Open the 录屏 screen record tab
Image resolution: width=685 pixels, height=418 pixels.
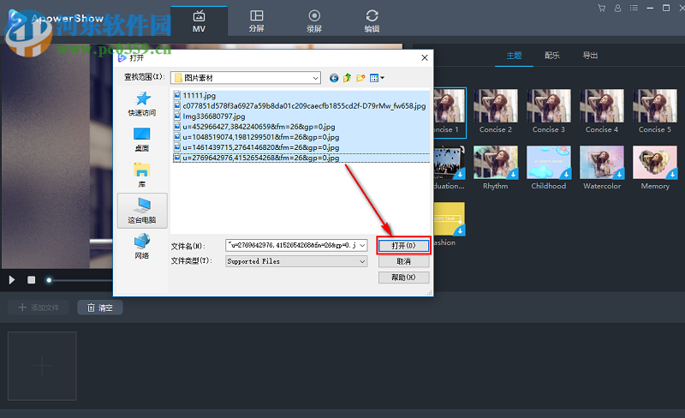coord(314,21)
